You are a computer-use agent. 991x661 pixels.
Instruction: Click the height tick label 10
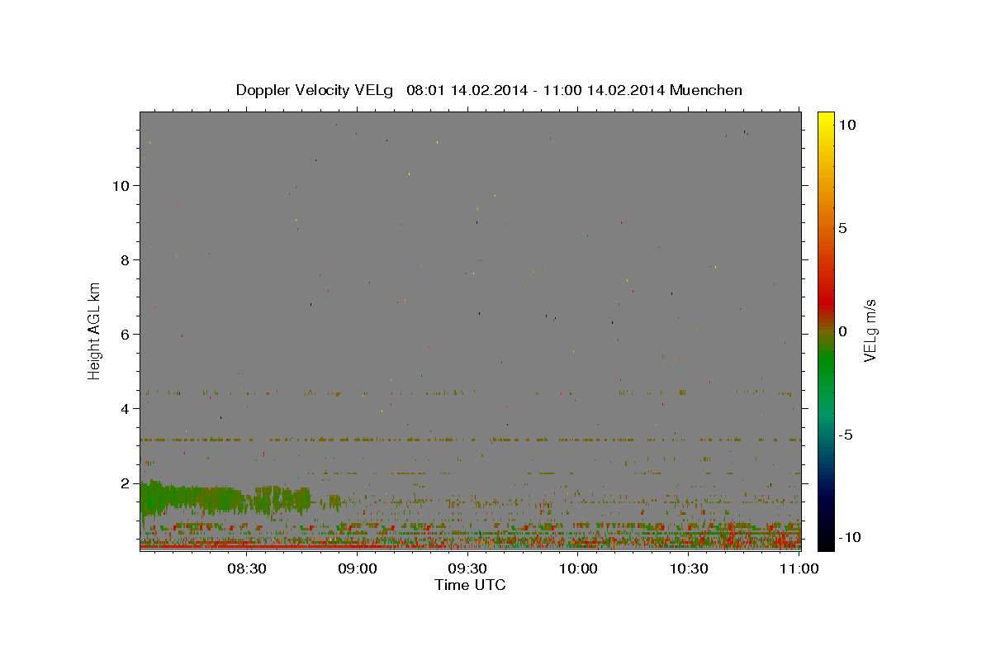click(121, 185)
